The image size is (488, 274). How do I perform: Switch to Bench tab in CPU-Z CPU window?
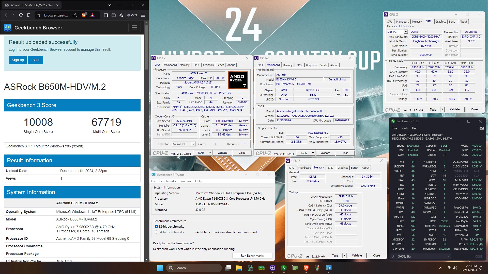[220, 65]
